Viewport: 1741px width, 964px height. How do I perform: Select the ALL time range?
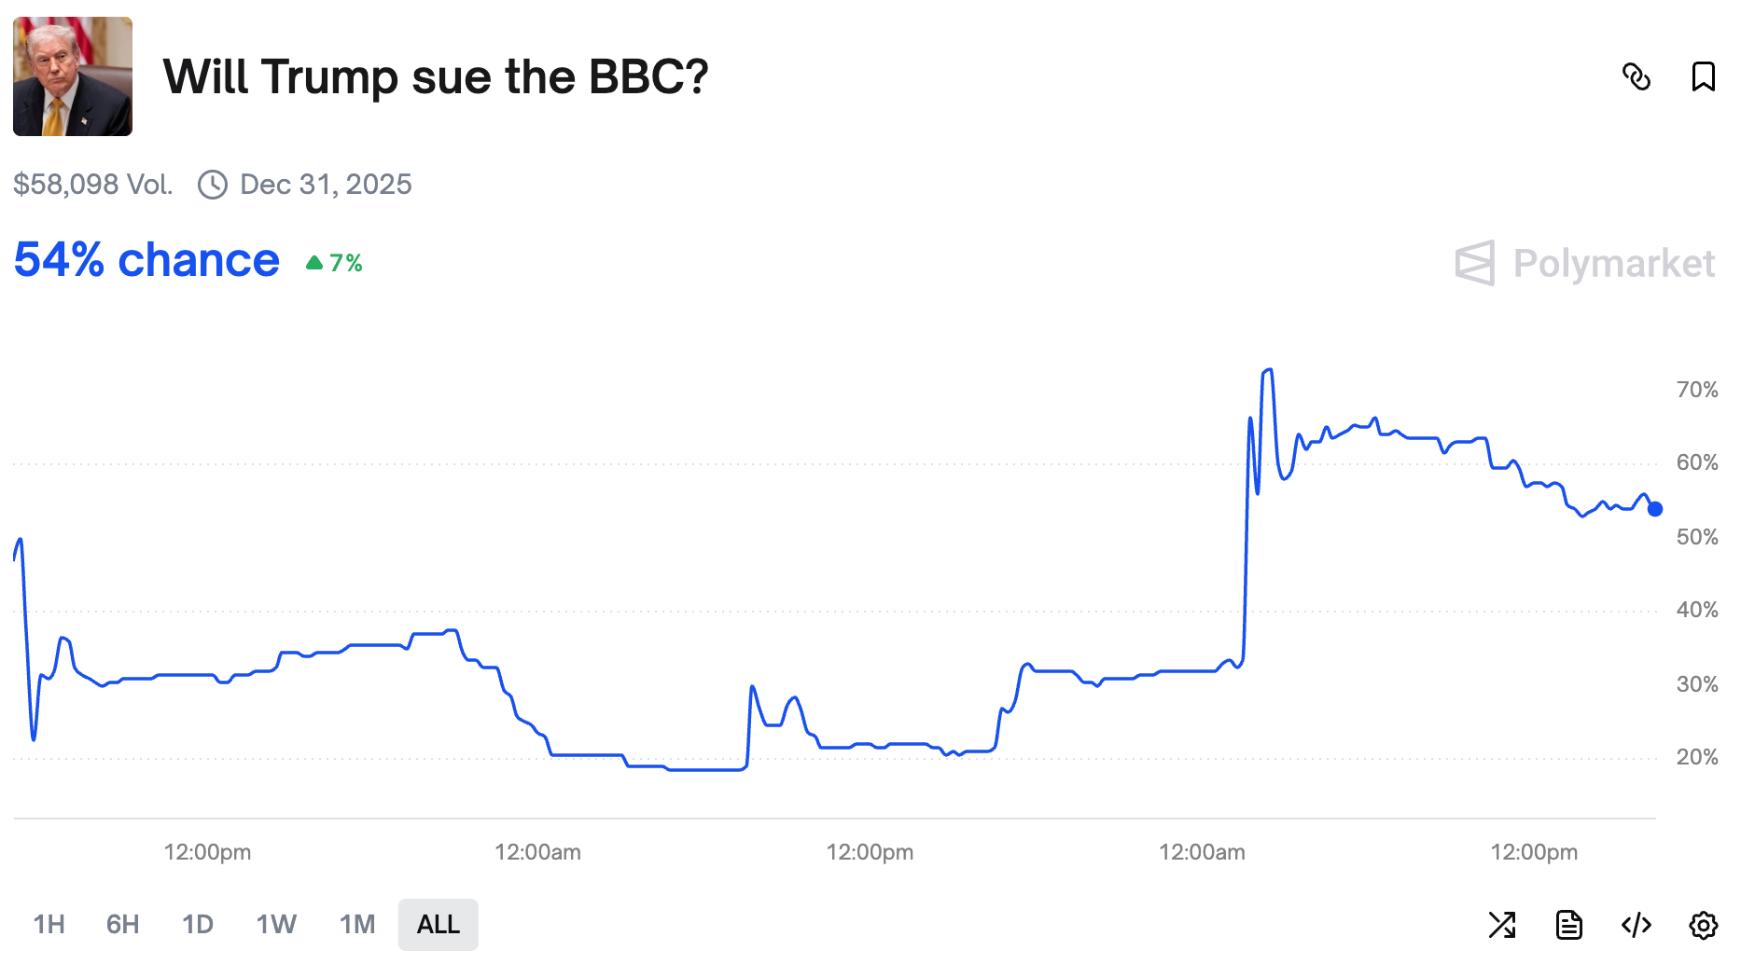tap(439, 925)
